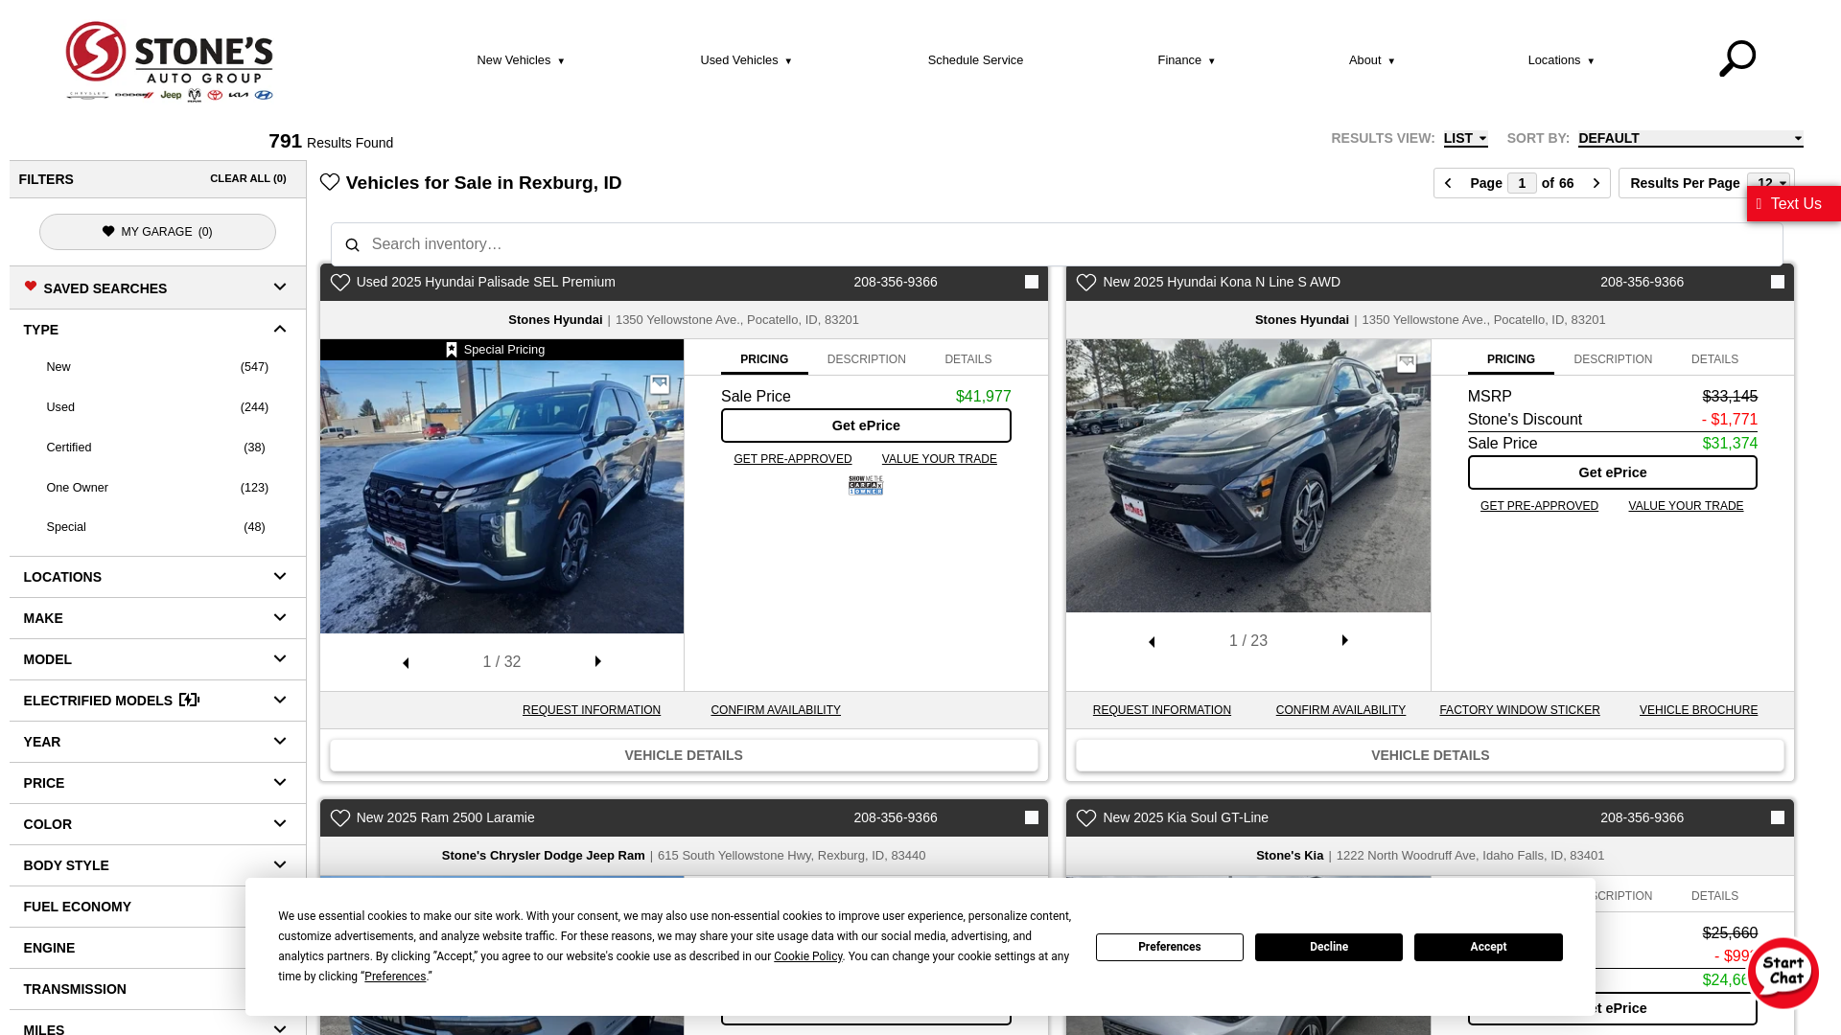
Task: Click Get ePrice for the Kona
Action: coord(1612,472)
